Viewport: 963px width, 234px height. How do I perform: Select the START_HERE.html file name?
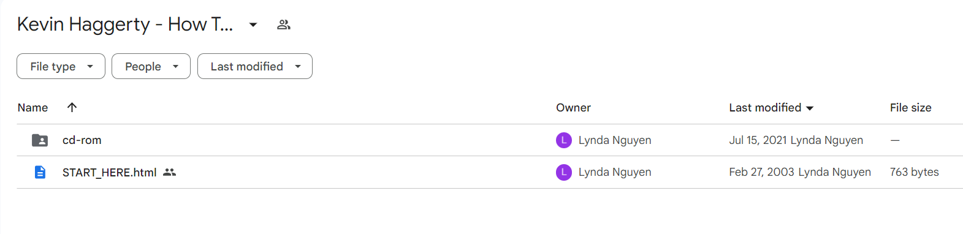point(110,172)
